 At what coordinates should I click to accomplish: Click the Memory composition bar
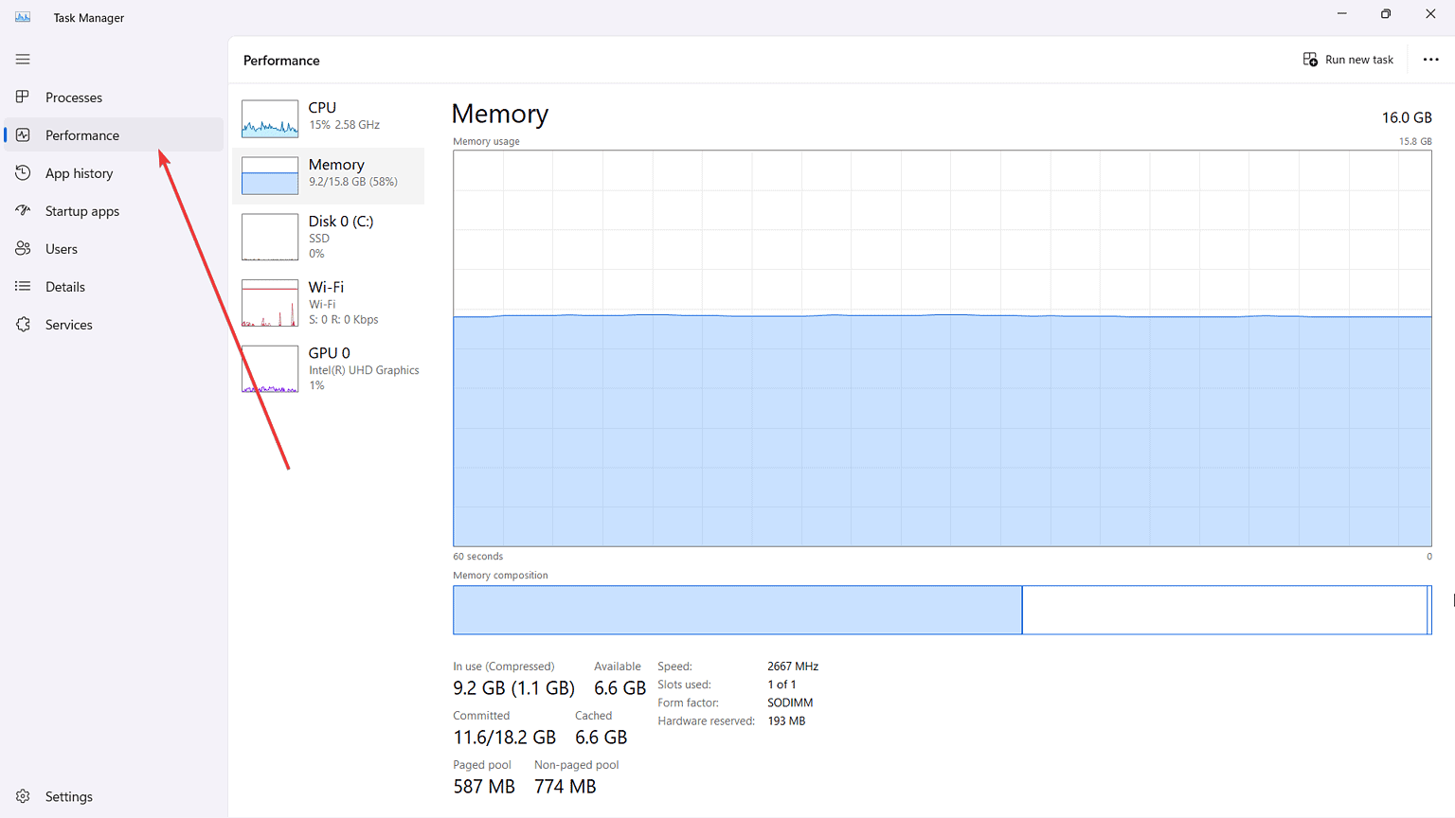pyautogui.click(x=942, y=610)
